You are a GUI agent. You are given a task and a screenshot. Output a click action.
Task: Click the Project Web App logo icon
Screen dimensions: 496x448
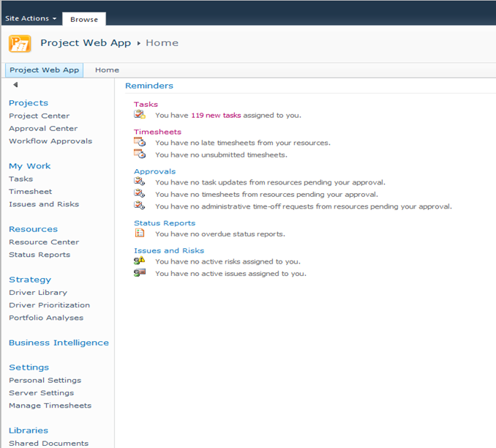pos(20,43)
